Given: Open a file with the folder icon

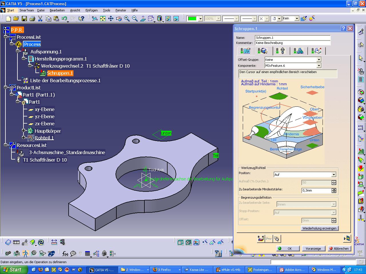Looking at the screenshot, I should 16,19.
